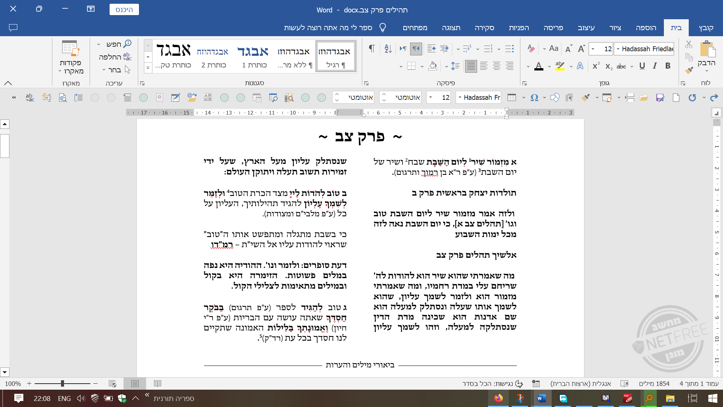Image resolution: width=723 pixels, height=407 pixels.
Task: Click פקודות מאקרו macros button
Action: coord(71,57)
